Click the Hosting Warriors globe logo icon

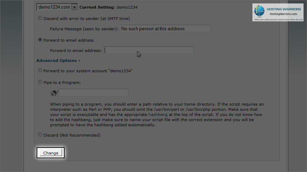pos(259,11)
